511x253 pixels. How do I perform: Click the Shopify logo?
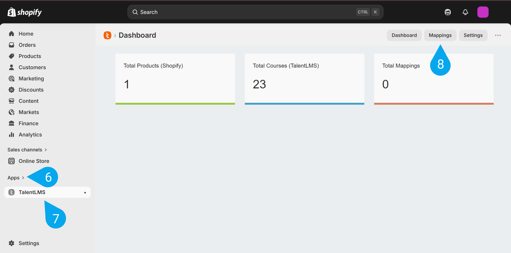pyautogui.click(x=24, y=12)
